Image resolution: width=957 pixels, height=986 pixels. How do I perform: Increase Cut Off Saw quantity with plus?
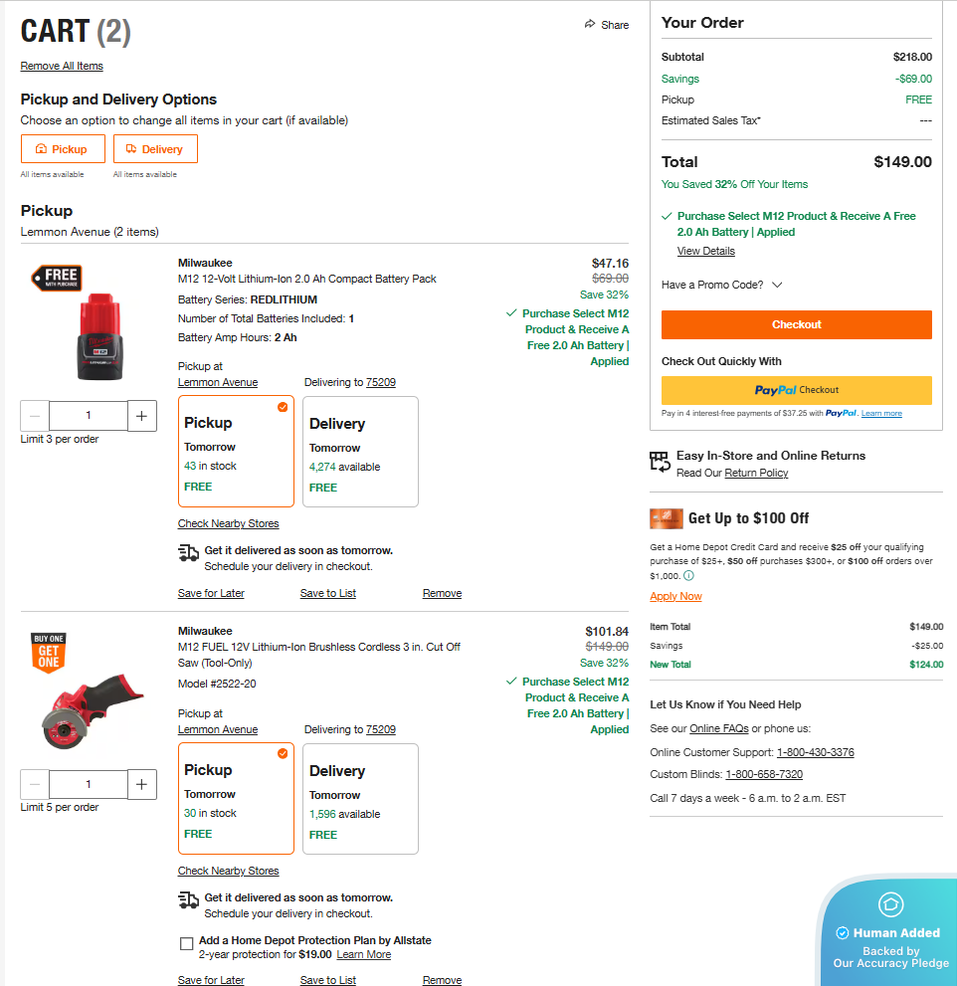click(x=141, y=784)
